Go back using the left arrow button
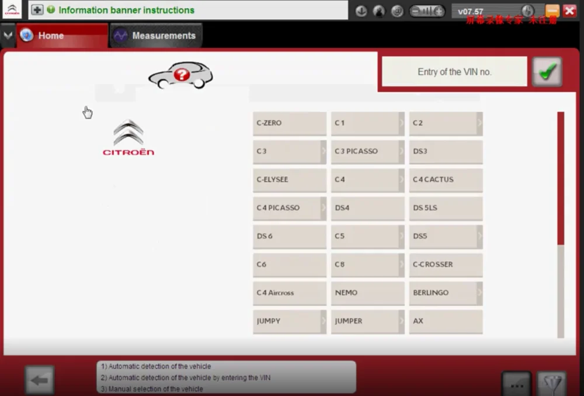 40,380
